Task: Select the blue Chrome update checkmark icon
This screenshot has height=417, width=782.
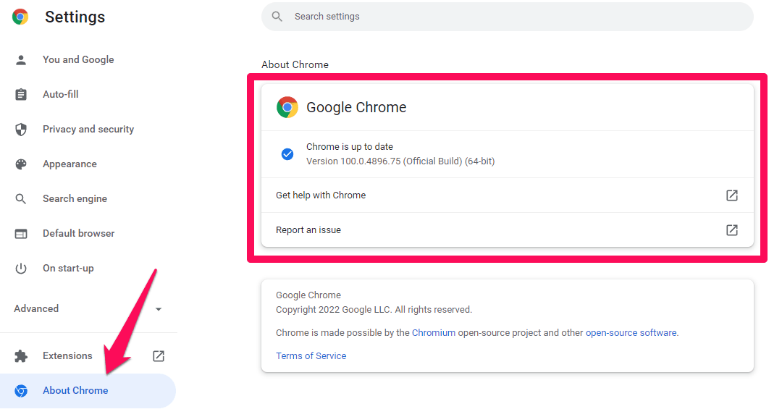Action: coord(287,154)
